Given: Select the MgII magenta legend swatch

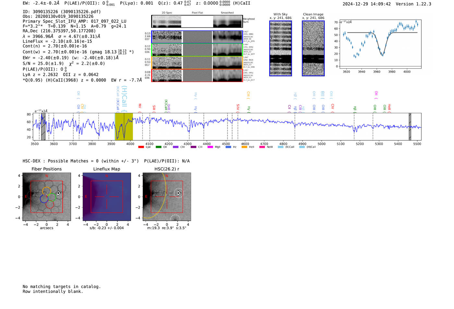Looking at the screenshot, I should tap(210, 147).
